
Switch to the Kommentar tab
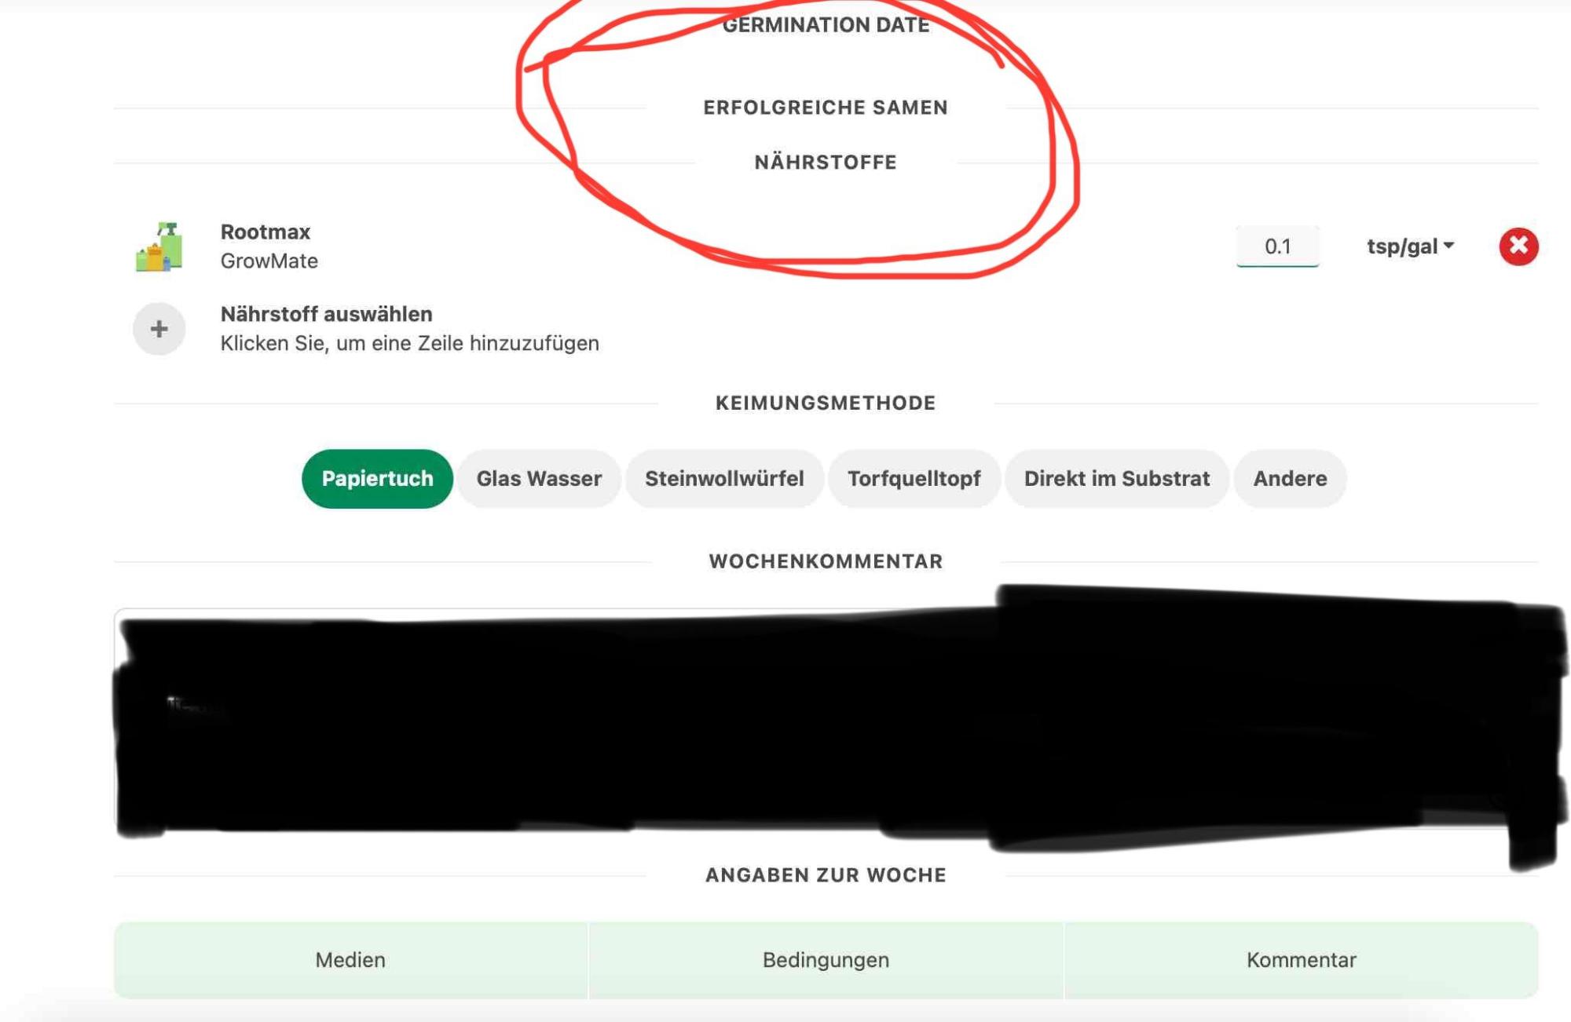click(x=1302, y=960)
